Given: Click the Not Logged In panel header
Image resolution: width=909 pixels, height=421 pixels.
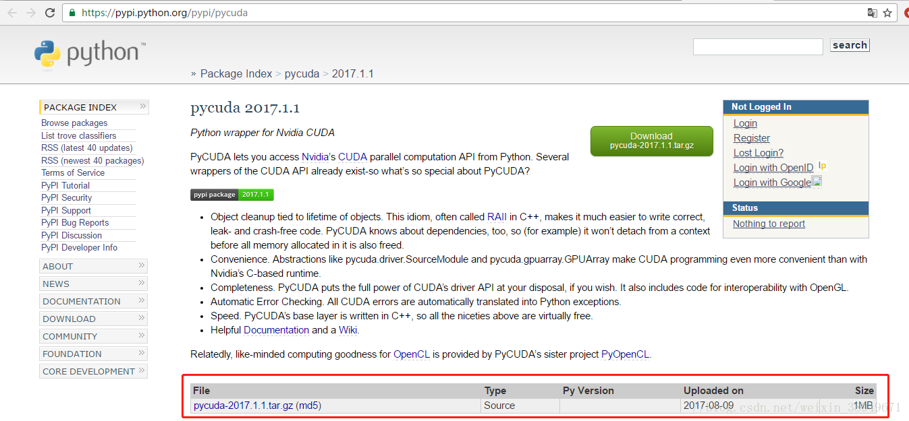Looking at the screenshot, I should coord(796,107).
